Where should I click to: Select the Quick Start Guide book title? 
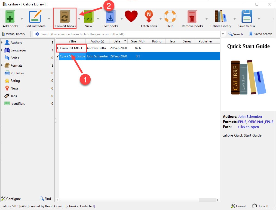[72, 56]
